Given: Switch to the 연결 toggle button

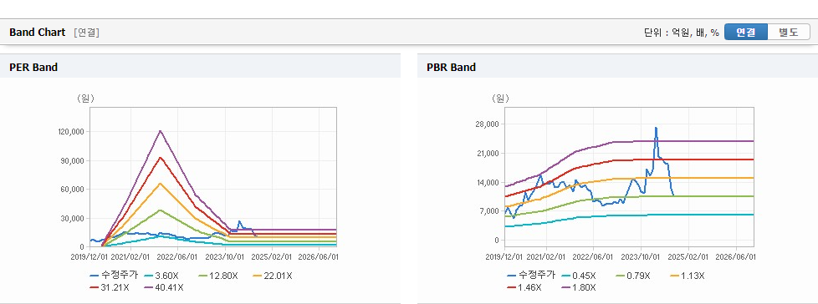Looking at the screenshot, I should point(746,33).
